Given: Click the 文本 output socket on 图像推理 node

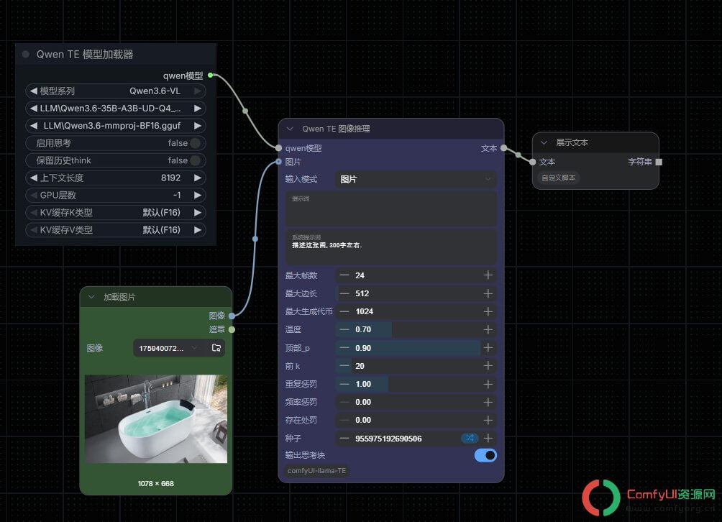Looking at the screenshot, I should click(x=503, y=148).
